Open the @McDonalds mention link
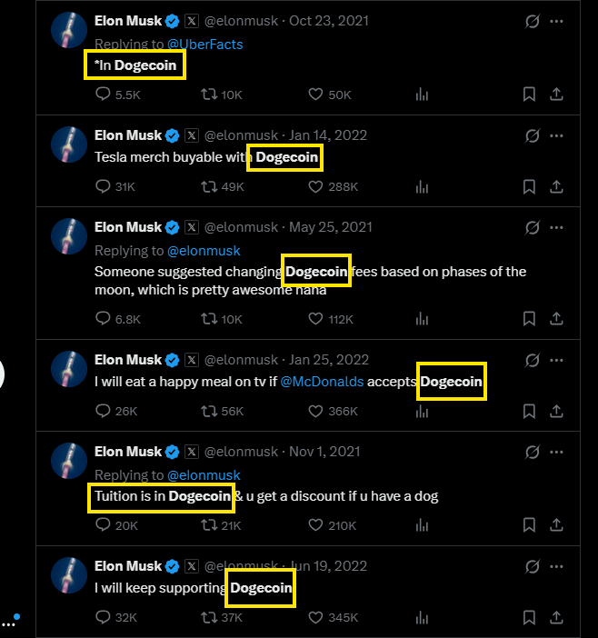 (x=322, y=381)
